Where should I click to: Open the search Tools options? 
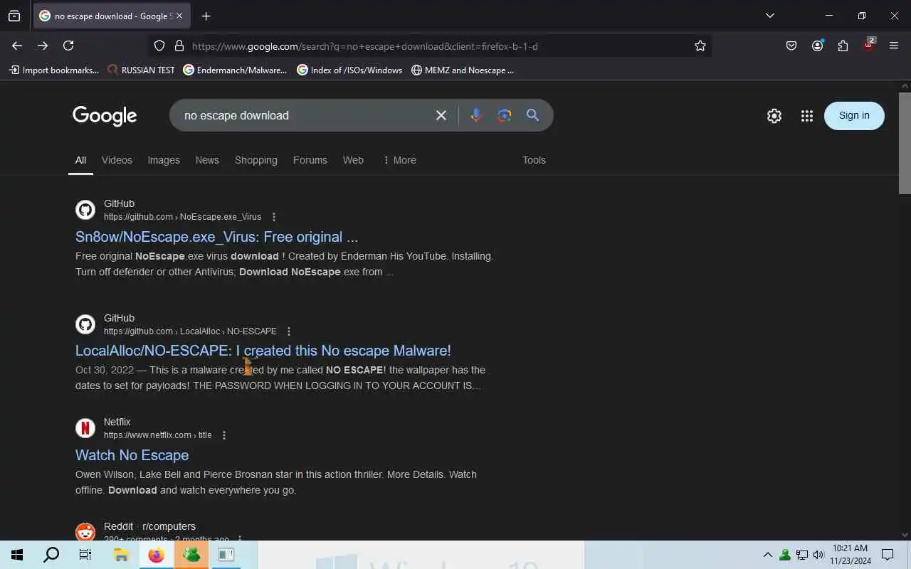point(534,160)
